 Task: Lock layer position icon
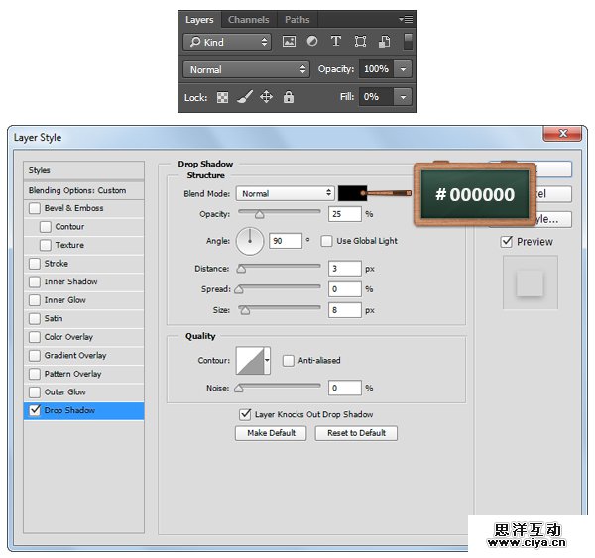point(267,97)
